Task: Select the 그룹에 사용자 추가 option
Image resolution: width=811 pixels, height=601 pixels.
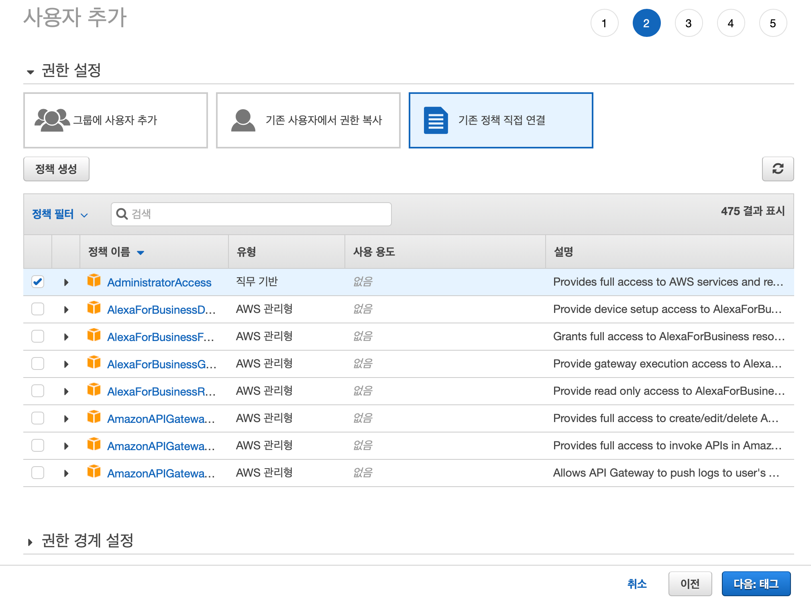Action: 115,120
